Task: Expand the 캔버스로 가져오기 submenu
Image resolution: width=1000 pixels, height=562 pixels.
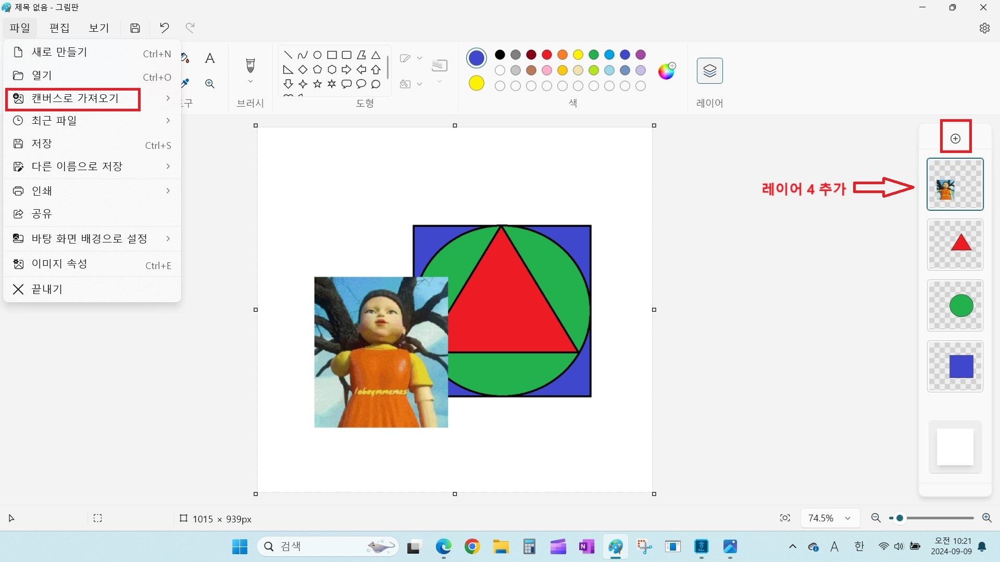Action: tap(168, 98)
